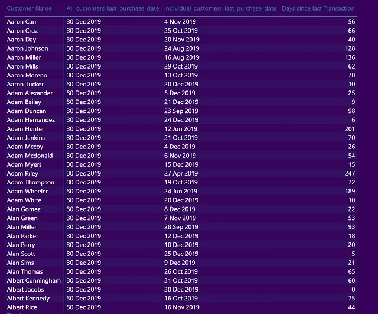The height and width of the screenshot is (314, 378).
Task: Select the days value 247
Action: coord(350,173)
